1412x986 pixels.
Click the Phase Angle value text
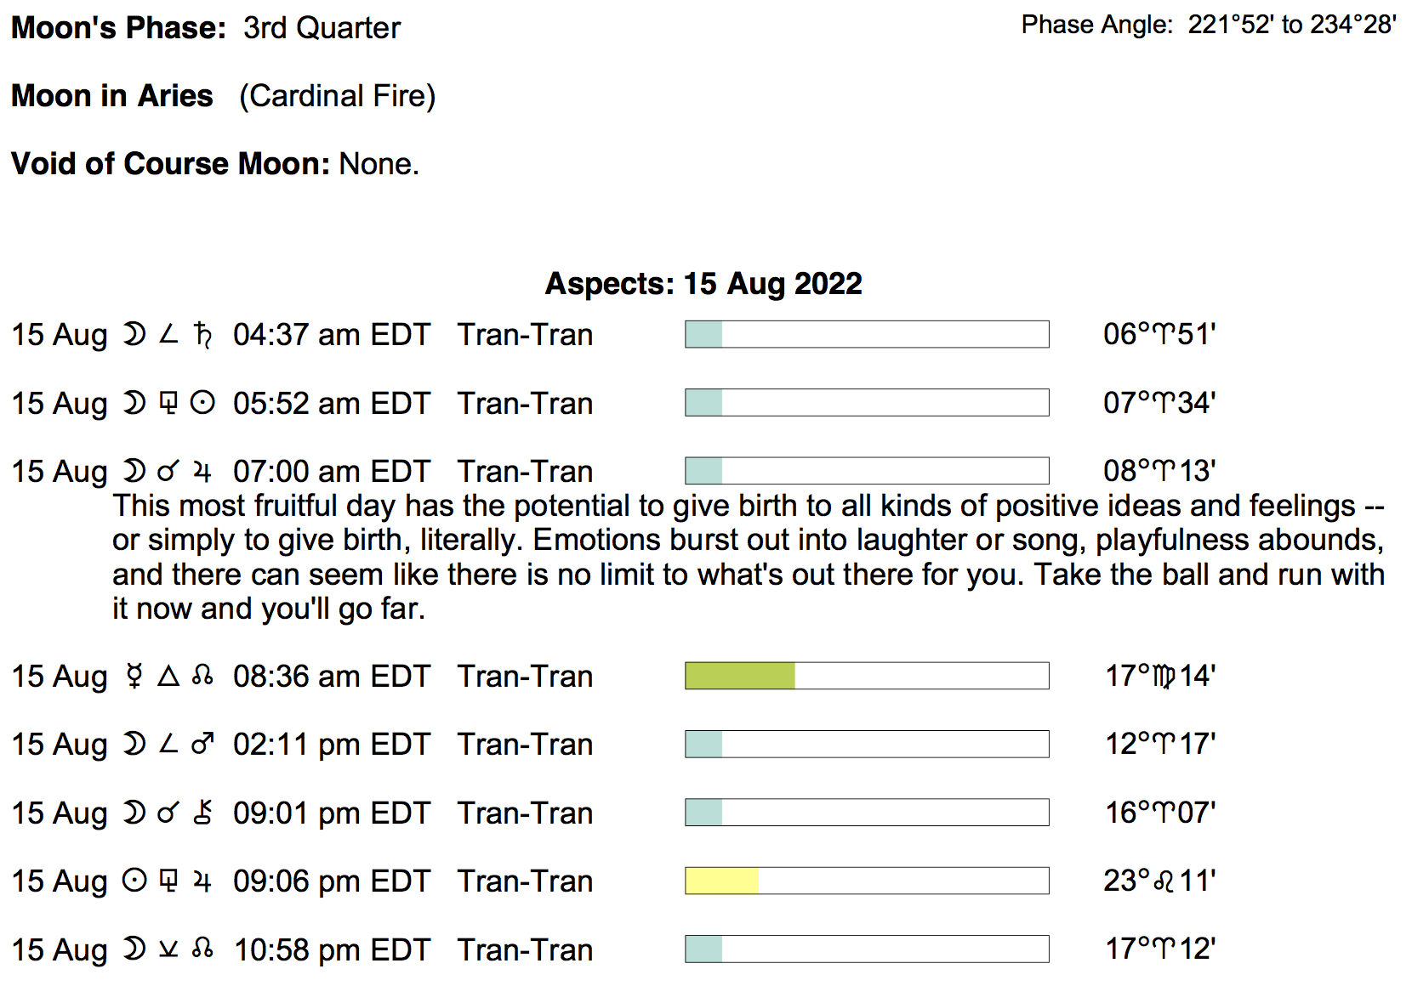tap(1292, 25)
